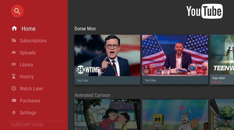Play the cartoon with girl patting boy
This screenshot has width=234, height=130.
(107, 115)
